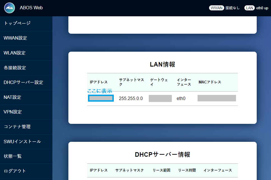Click the リース時間 column header
The width and height of the screenshot is (271, 180).
pos(187,170)
